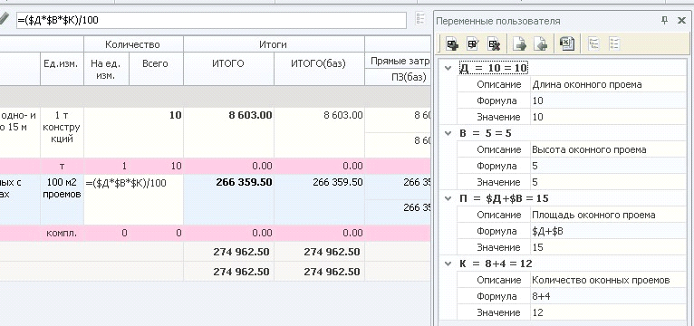Click the expand all tree icon
This screenshot has height=326, width=694.
pyautogui.click(x=593, y=43)
